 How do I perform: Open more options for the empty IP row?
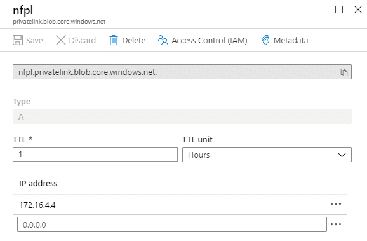[336, 224]
